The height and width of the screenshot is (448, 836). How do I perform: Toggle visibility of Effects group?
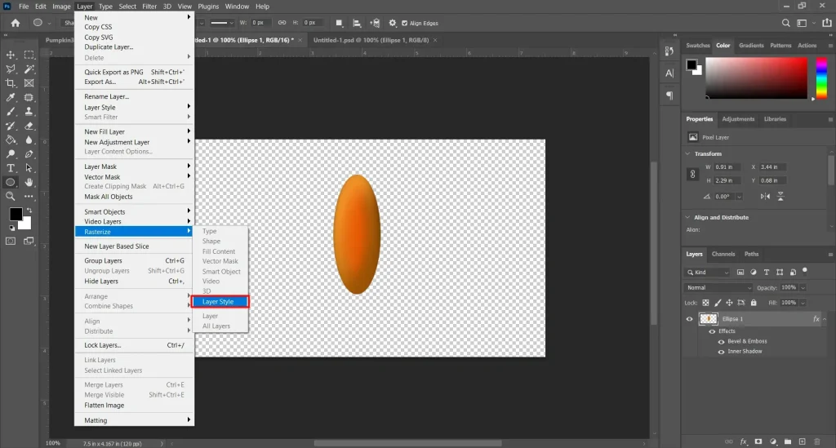point(712,331)
